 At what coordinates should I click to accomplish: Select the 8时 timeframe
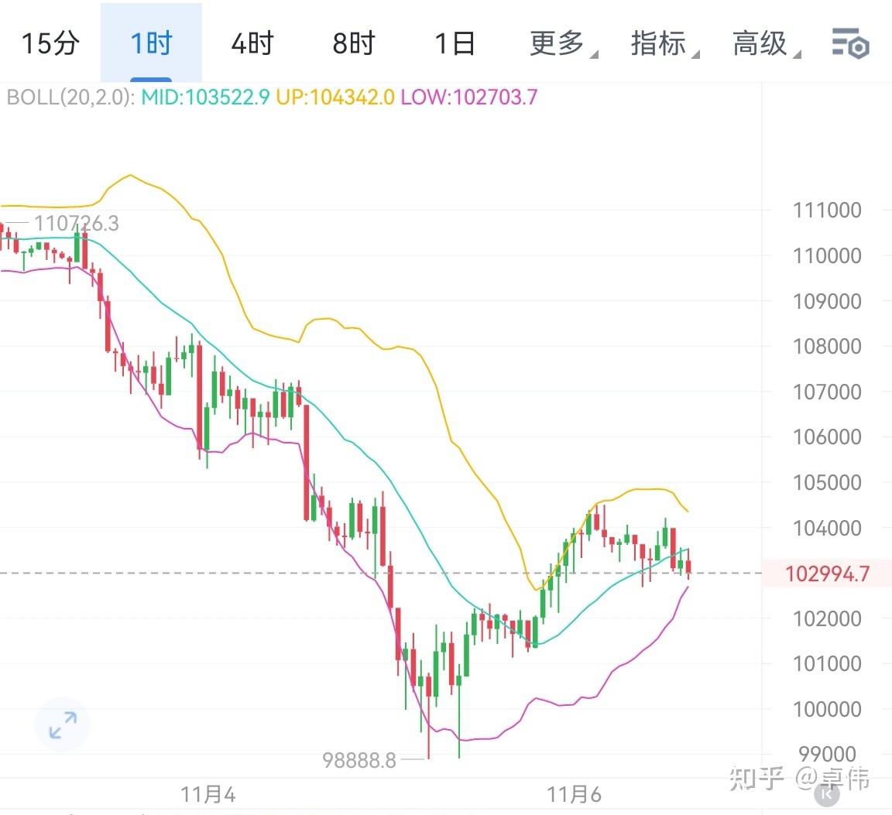(353, 44)
